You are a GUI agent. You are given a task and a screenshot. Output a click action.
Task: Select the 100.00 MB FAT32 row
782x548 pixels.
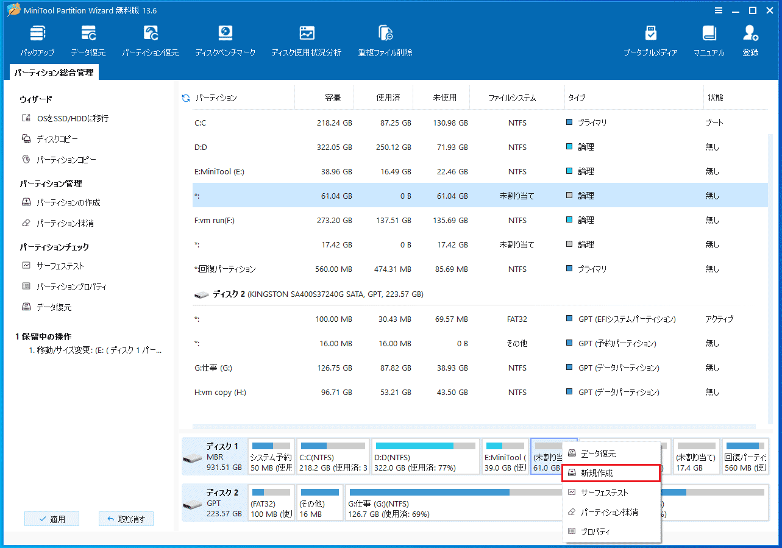click(x=480, y=319)
